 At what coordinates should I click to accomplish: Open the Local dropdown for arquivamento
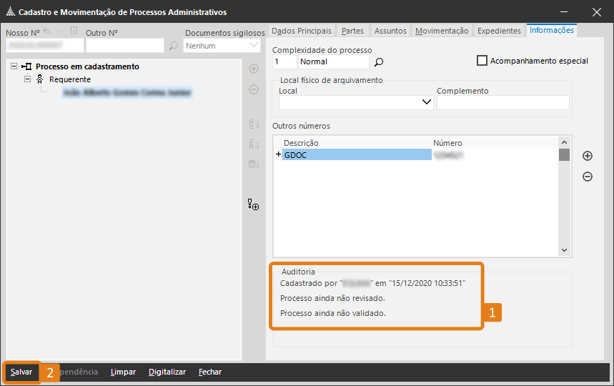427,102
